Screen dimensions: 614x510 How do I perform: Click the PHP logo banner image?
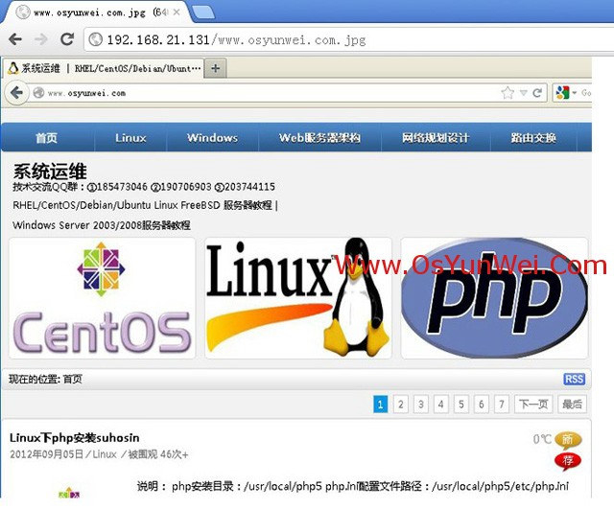click(x=494, y=298)
